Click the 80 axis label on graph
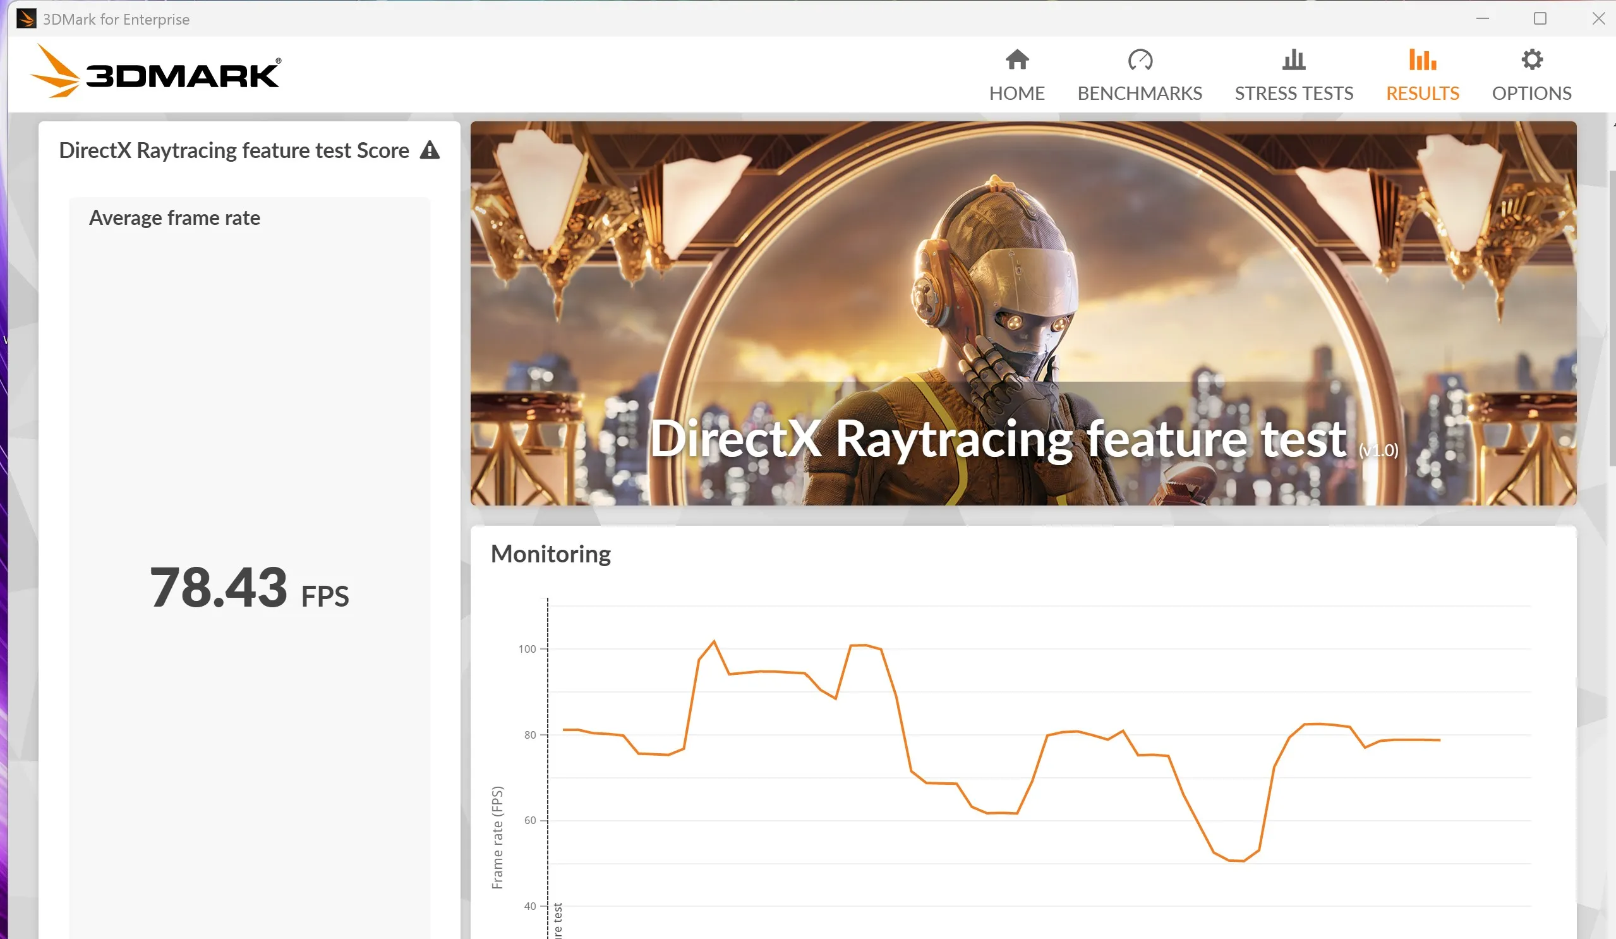 point(529,735)
